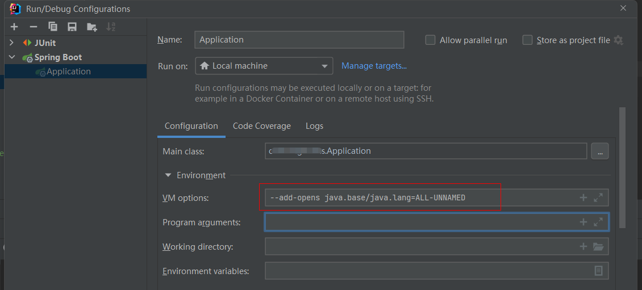Click the Main class browse button

click(600, 151)
